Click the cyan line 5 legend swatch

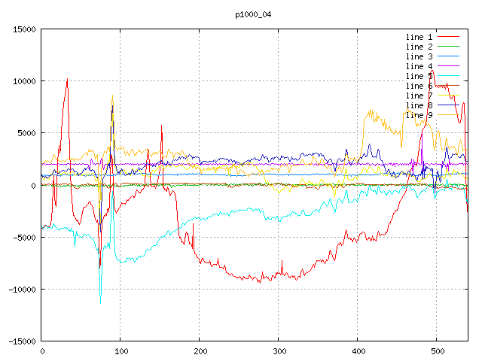[449, 76]
